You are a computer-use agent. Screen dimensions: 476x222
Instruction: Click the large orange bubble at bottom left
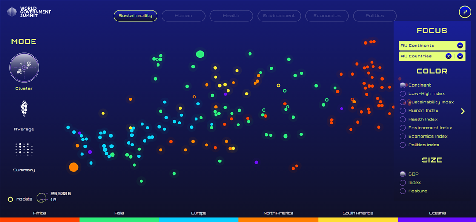coord(74,167)
